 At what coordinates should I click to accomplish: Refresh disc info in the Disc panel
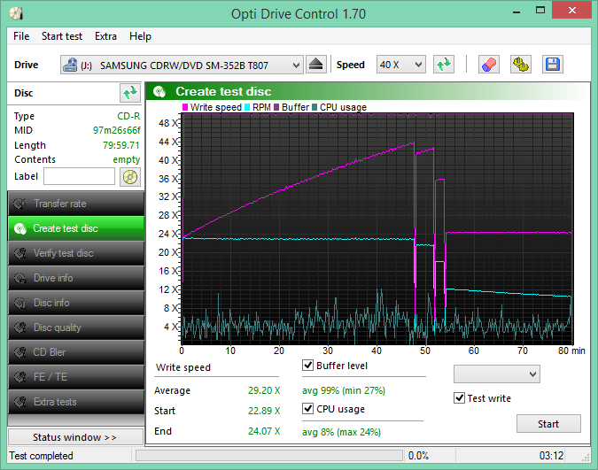129,93
